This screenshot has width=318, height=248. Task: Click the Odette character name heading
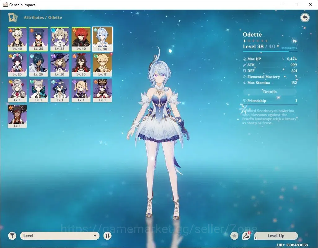[x=252, y=34]
